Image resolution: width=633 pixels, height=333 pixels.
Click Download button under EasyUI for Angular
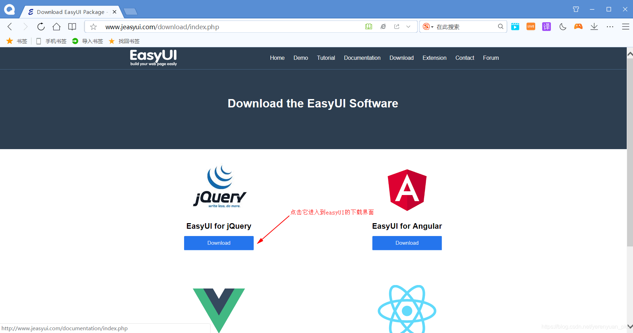(407, 243)
